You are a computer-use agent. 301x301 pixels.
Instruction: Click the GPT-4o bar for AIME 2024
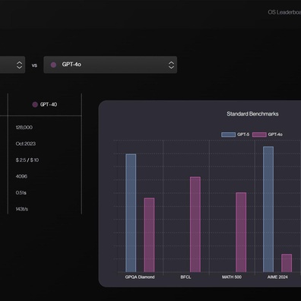[287, 263]
